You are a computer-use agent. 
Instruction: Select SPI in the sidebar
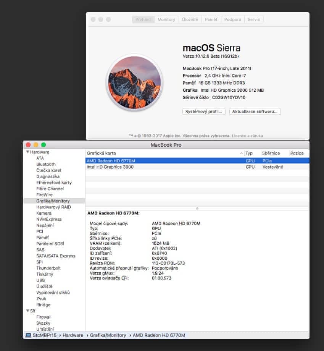[x=39, y=262]
